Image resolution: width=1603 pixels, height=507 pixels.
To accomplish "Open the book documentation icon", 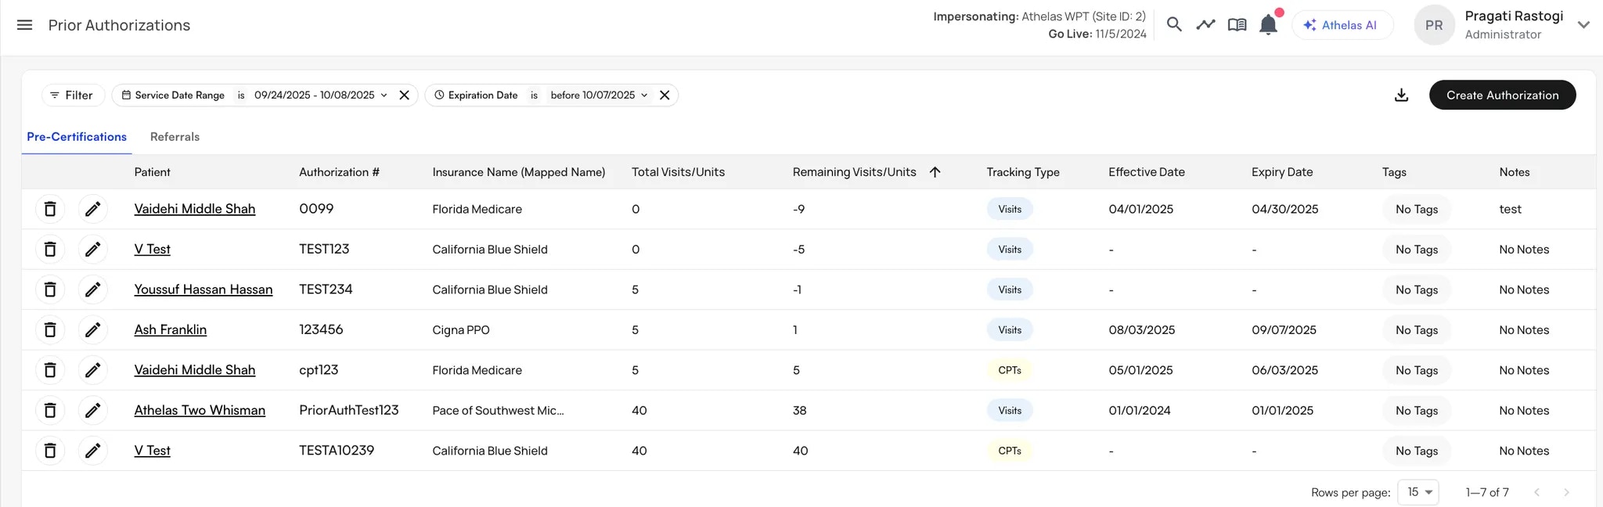I will pyautogui.click(x=1237, y=25).
